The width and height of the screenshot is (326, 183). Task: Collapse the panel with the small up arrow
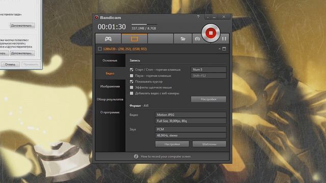tap(220, 49)
